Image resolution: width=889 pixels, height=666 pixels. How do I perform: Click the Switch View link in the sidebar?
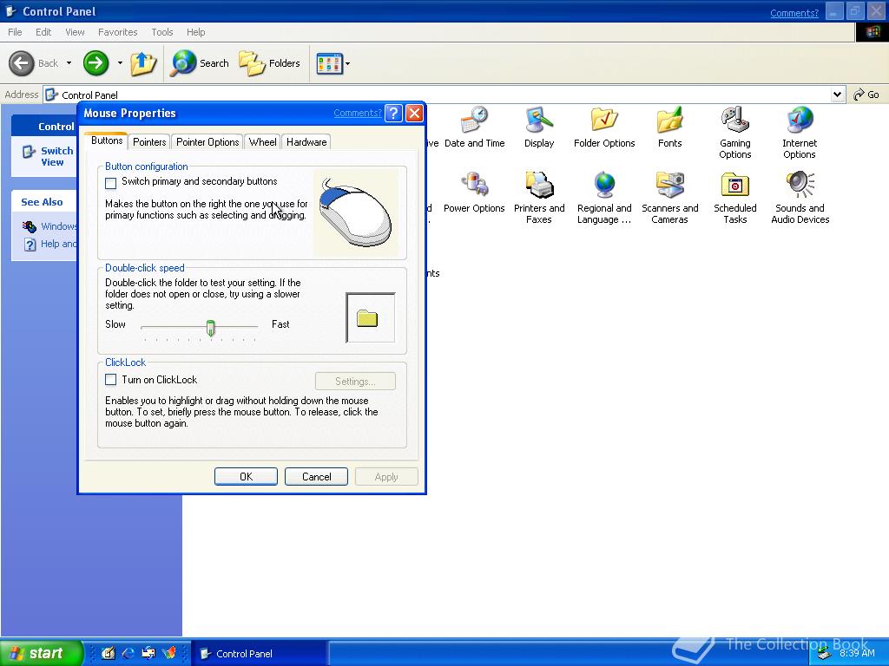tap(56, 156)
